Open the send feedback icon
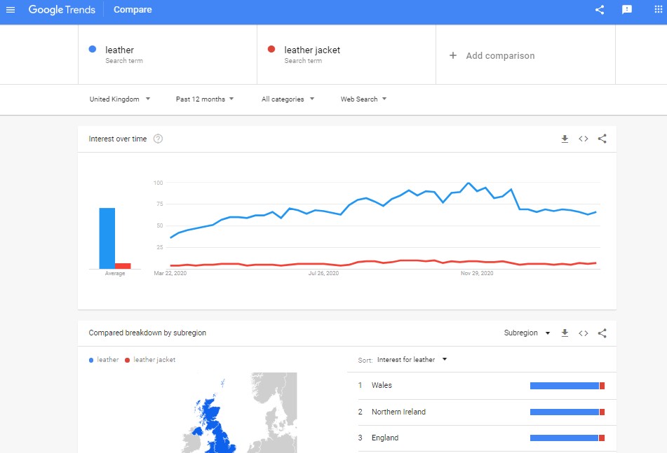Viewport: 667px width, 453px height. coord(627,10)
